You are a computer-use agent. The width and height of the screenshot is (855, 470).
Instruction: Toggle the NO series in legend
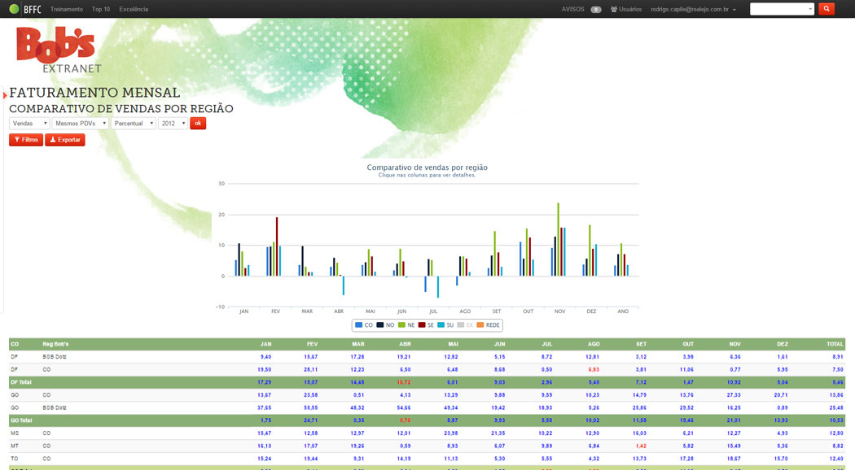click(385, 325)
